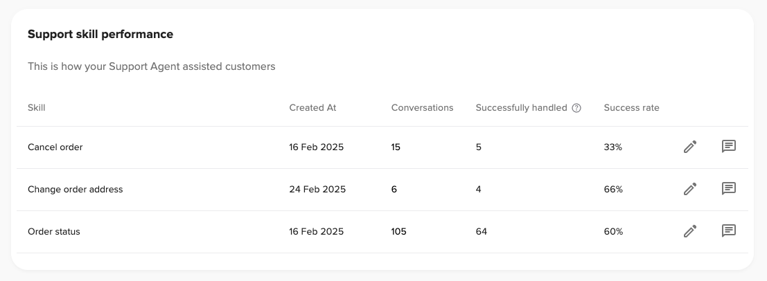Click the Successfully handled header text
The height and width of the screenshot is (281, 767).
[x=521, y=108]
